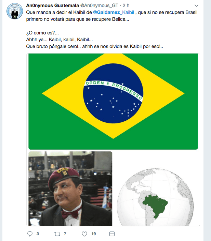This screenshot has width=211, height=241.
Task: Click the Kaibil beret badge in photo
Action: [63, 172]
